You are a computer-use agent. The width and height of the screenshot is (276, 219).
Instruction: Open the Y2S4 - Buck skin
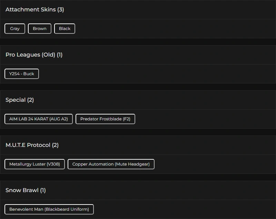pyautogui.click(x=22, y=74)
